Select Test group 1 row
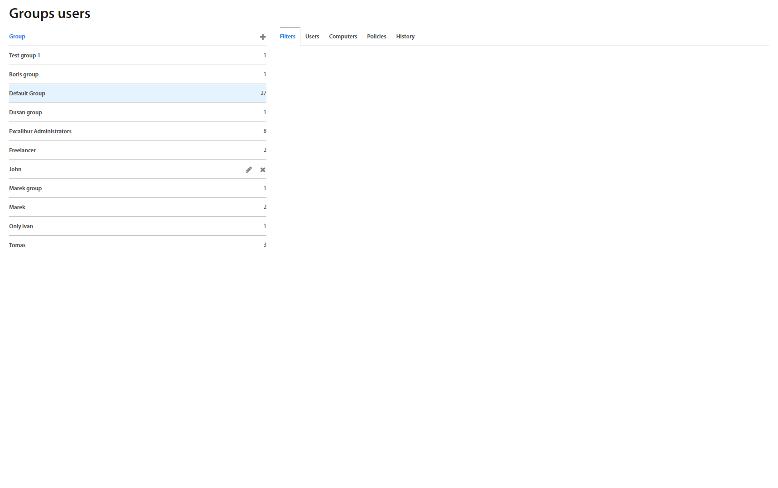This screenshot has width=778, height=488. coord(24,56)
